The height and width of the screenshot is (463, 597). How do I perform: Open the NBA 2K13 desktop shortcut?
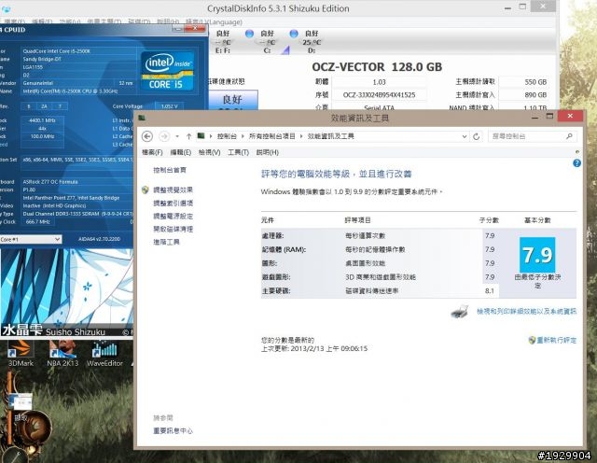tap(62, 353)
